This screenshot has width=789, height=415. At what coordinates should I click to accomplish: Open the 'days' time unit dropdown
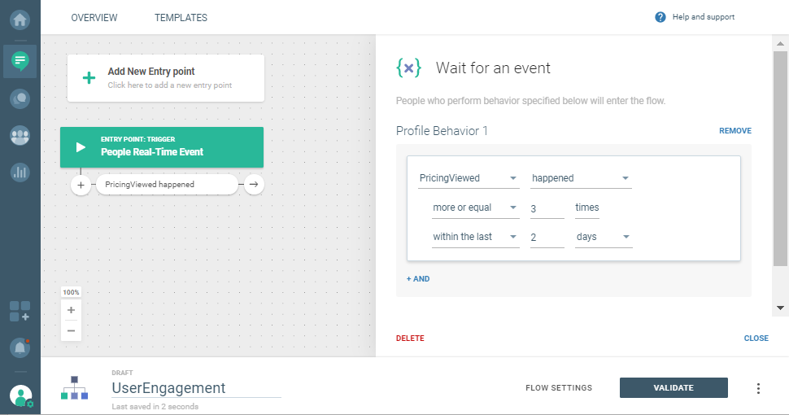(x=604, y=237)
